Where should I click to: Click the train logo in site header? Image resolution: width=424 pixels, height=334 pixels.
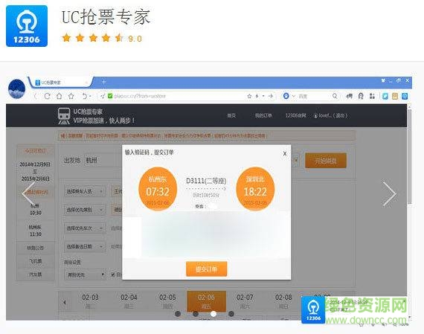click(x=64, y=116)
